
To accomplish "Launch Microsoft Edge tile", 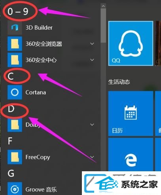I will (x=131, y=154).
